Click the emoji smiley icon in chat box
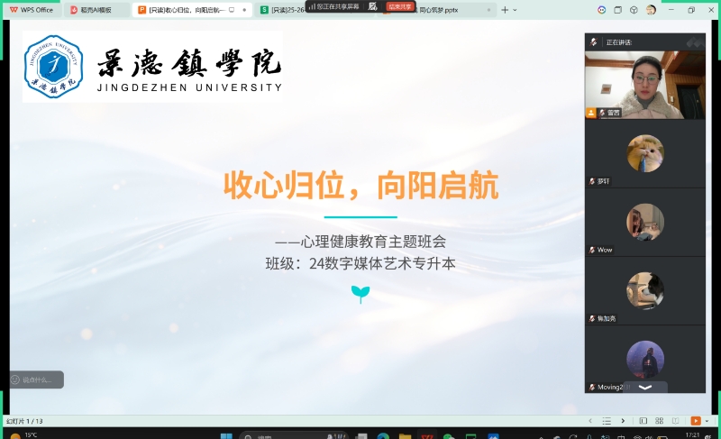The image size is (721, 439). coord(15,380)
